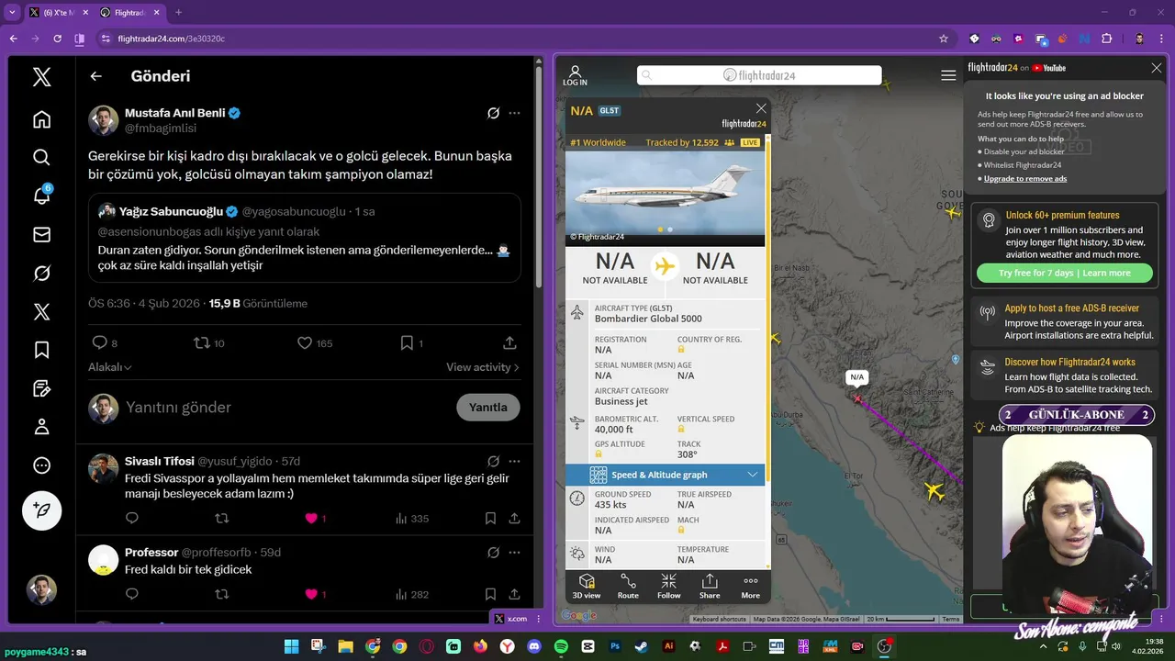Image resolution: width=1175 pixels, height=661 pixels.
Task: Click the compose post round button
Action: coord(41,510)
